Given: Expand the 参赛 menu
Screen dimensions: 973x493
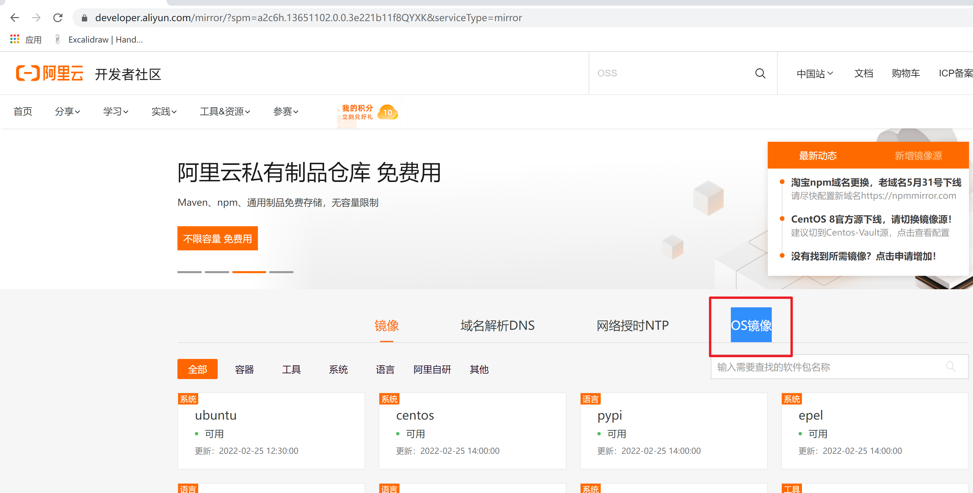Looking at the screenshot, I should (285, 111).
